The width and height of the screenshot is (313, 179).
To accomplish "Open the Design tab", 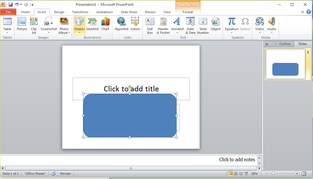I will 59,12.
